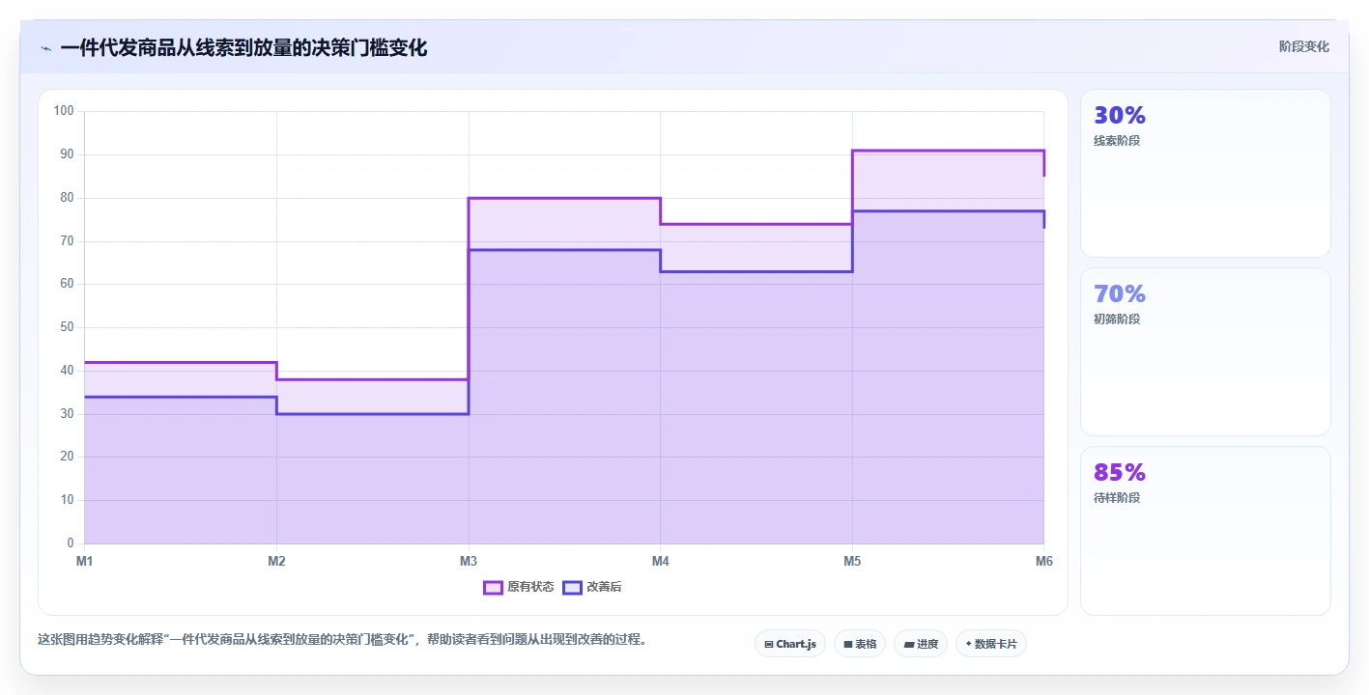Open the 30% 线索阶段 card
1369x695 pixels.
(x=1206, y=174)
